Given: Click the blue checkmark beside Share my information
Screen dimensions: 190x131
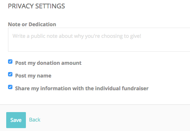Looking at the screenshot, I should pyautogui.click(x=10, y=87).
